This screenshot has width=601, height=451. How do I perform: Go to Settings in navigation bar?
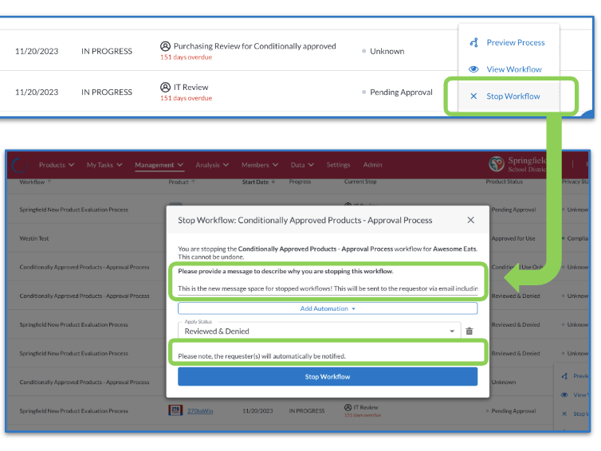338,165
